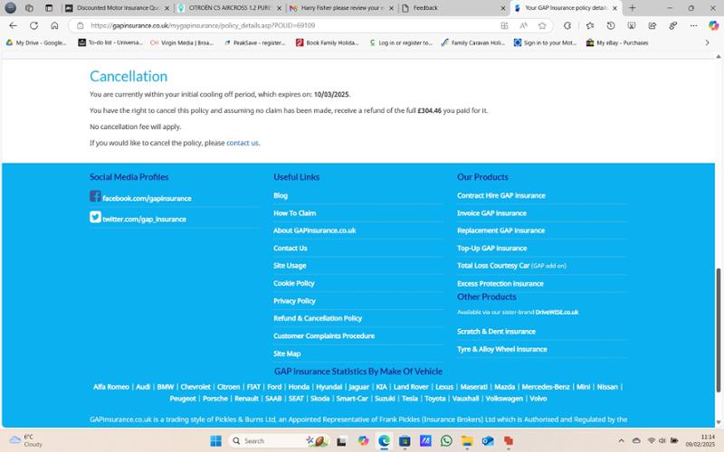Image resolution: width=724 pixels, height=452 pixels.
Task: Open Outlook from the taskbar
Action: tap(488, 441)
